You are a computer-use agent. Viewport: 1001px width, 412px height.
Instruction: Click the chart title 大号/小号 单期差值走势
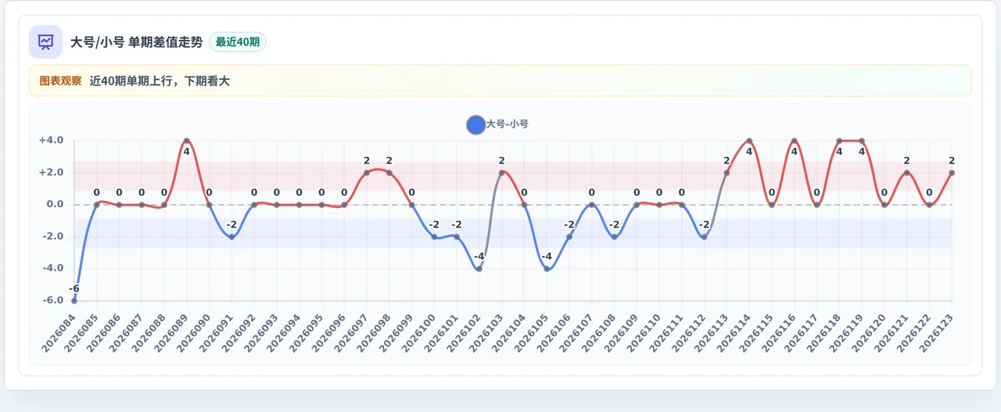pos(137,41)
